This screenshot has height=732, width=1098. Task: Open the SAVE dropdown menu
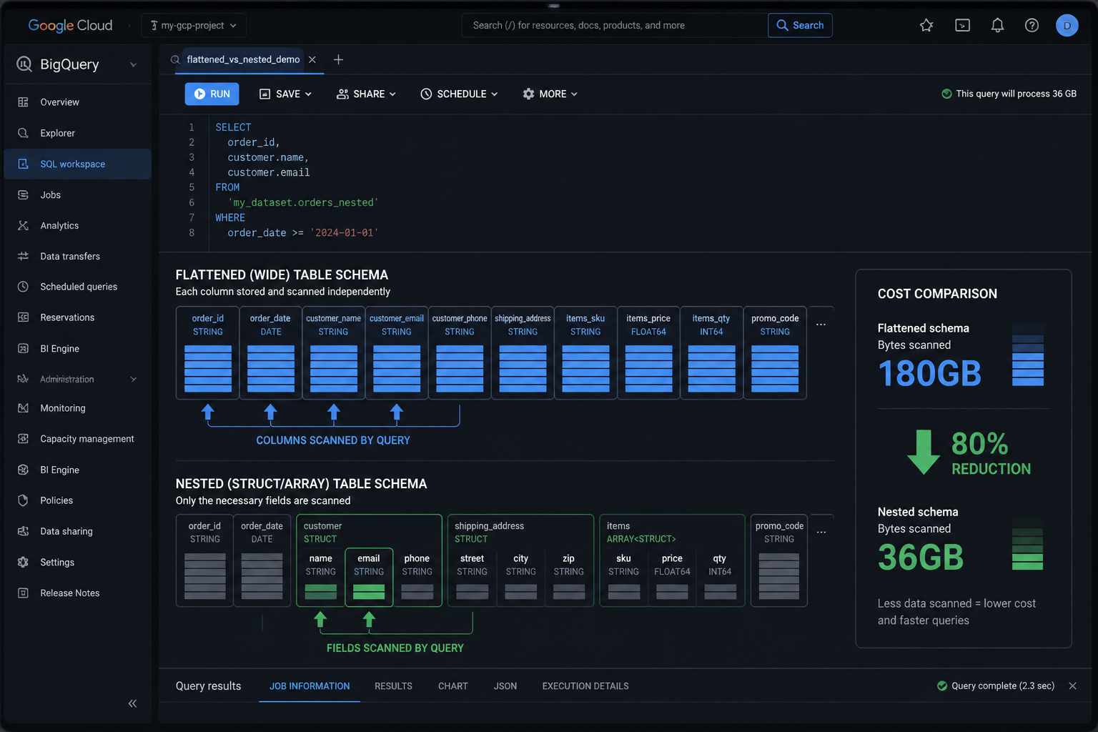click(x=285, y=94)
